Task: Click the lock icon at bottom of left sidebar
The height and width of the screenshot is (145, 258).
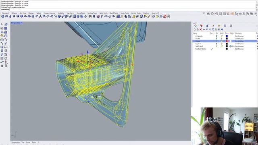Action: (2, 66)
